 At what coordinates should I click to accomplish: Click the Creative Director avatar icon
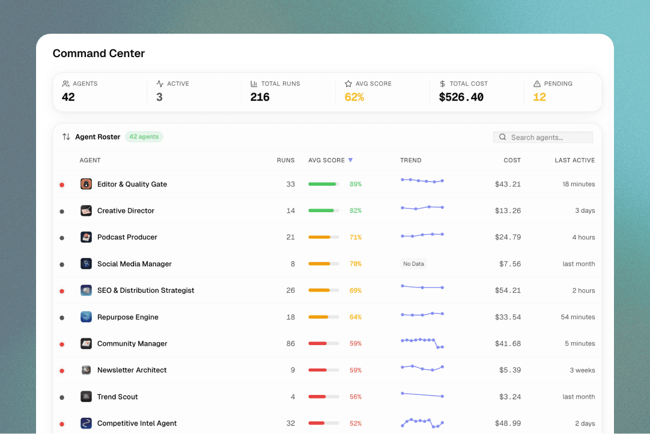[86, 210]
